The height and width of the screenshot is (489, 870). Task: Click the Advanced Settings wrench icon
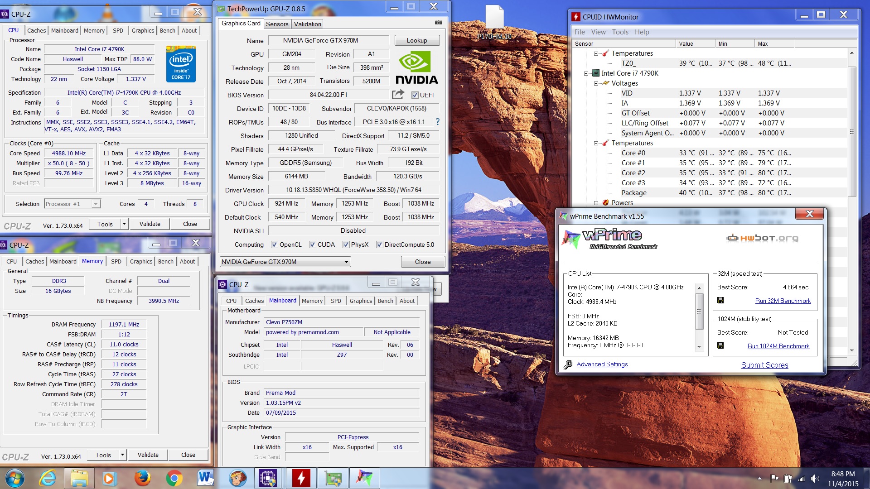point(568,364)
